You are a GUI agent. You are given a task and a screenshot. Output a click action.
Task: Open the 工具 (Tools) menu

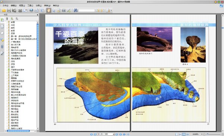click(x=30, y=6)
